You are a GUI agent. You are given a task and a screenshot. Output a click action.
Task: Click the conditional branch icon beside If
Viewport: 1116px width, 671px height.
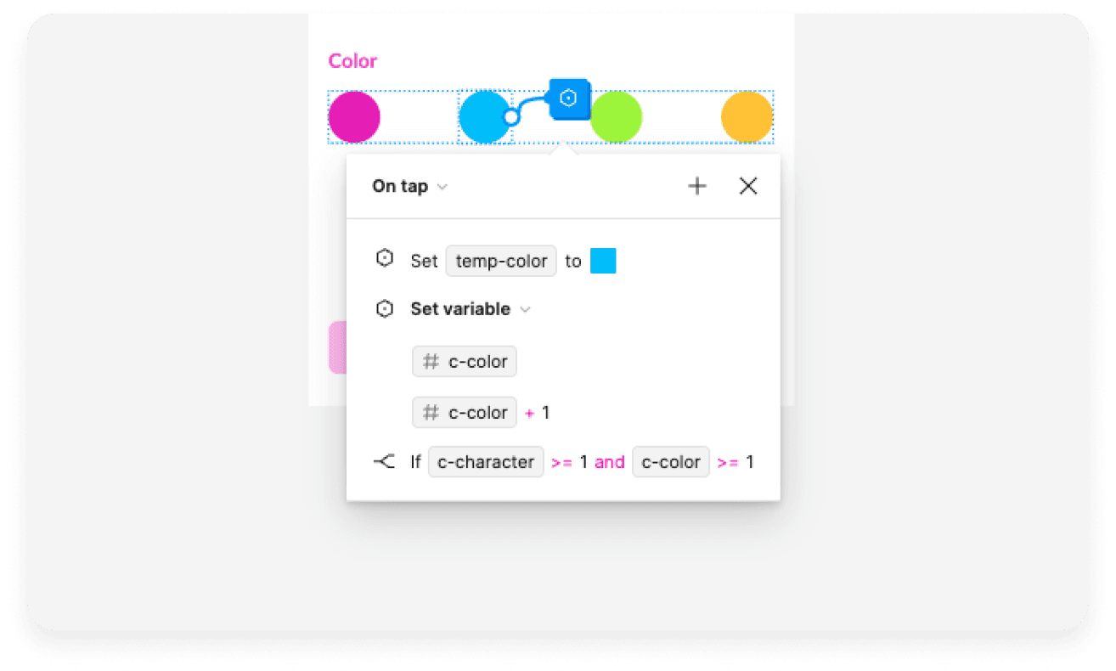pyautogui.click(x=384, y=462)
